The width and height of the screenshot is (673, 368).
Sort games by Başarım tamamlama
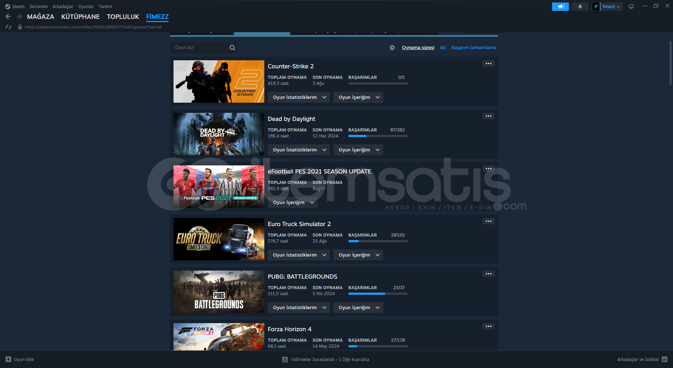474,48
